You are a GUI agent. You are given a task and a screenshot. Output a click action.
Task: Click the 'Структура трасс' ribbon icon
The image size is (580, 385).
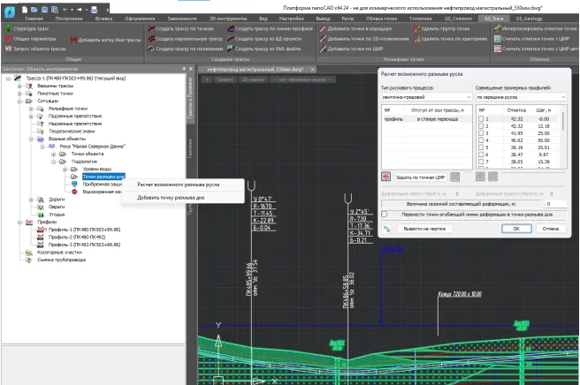[7, 29]
